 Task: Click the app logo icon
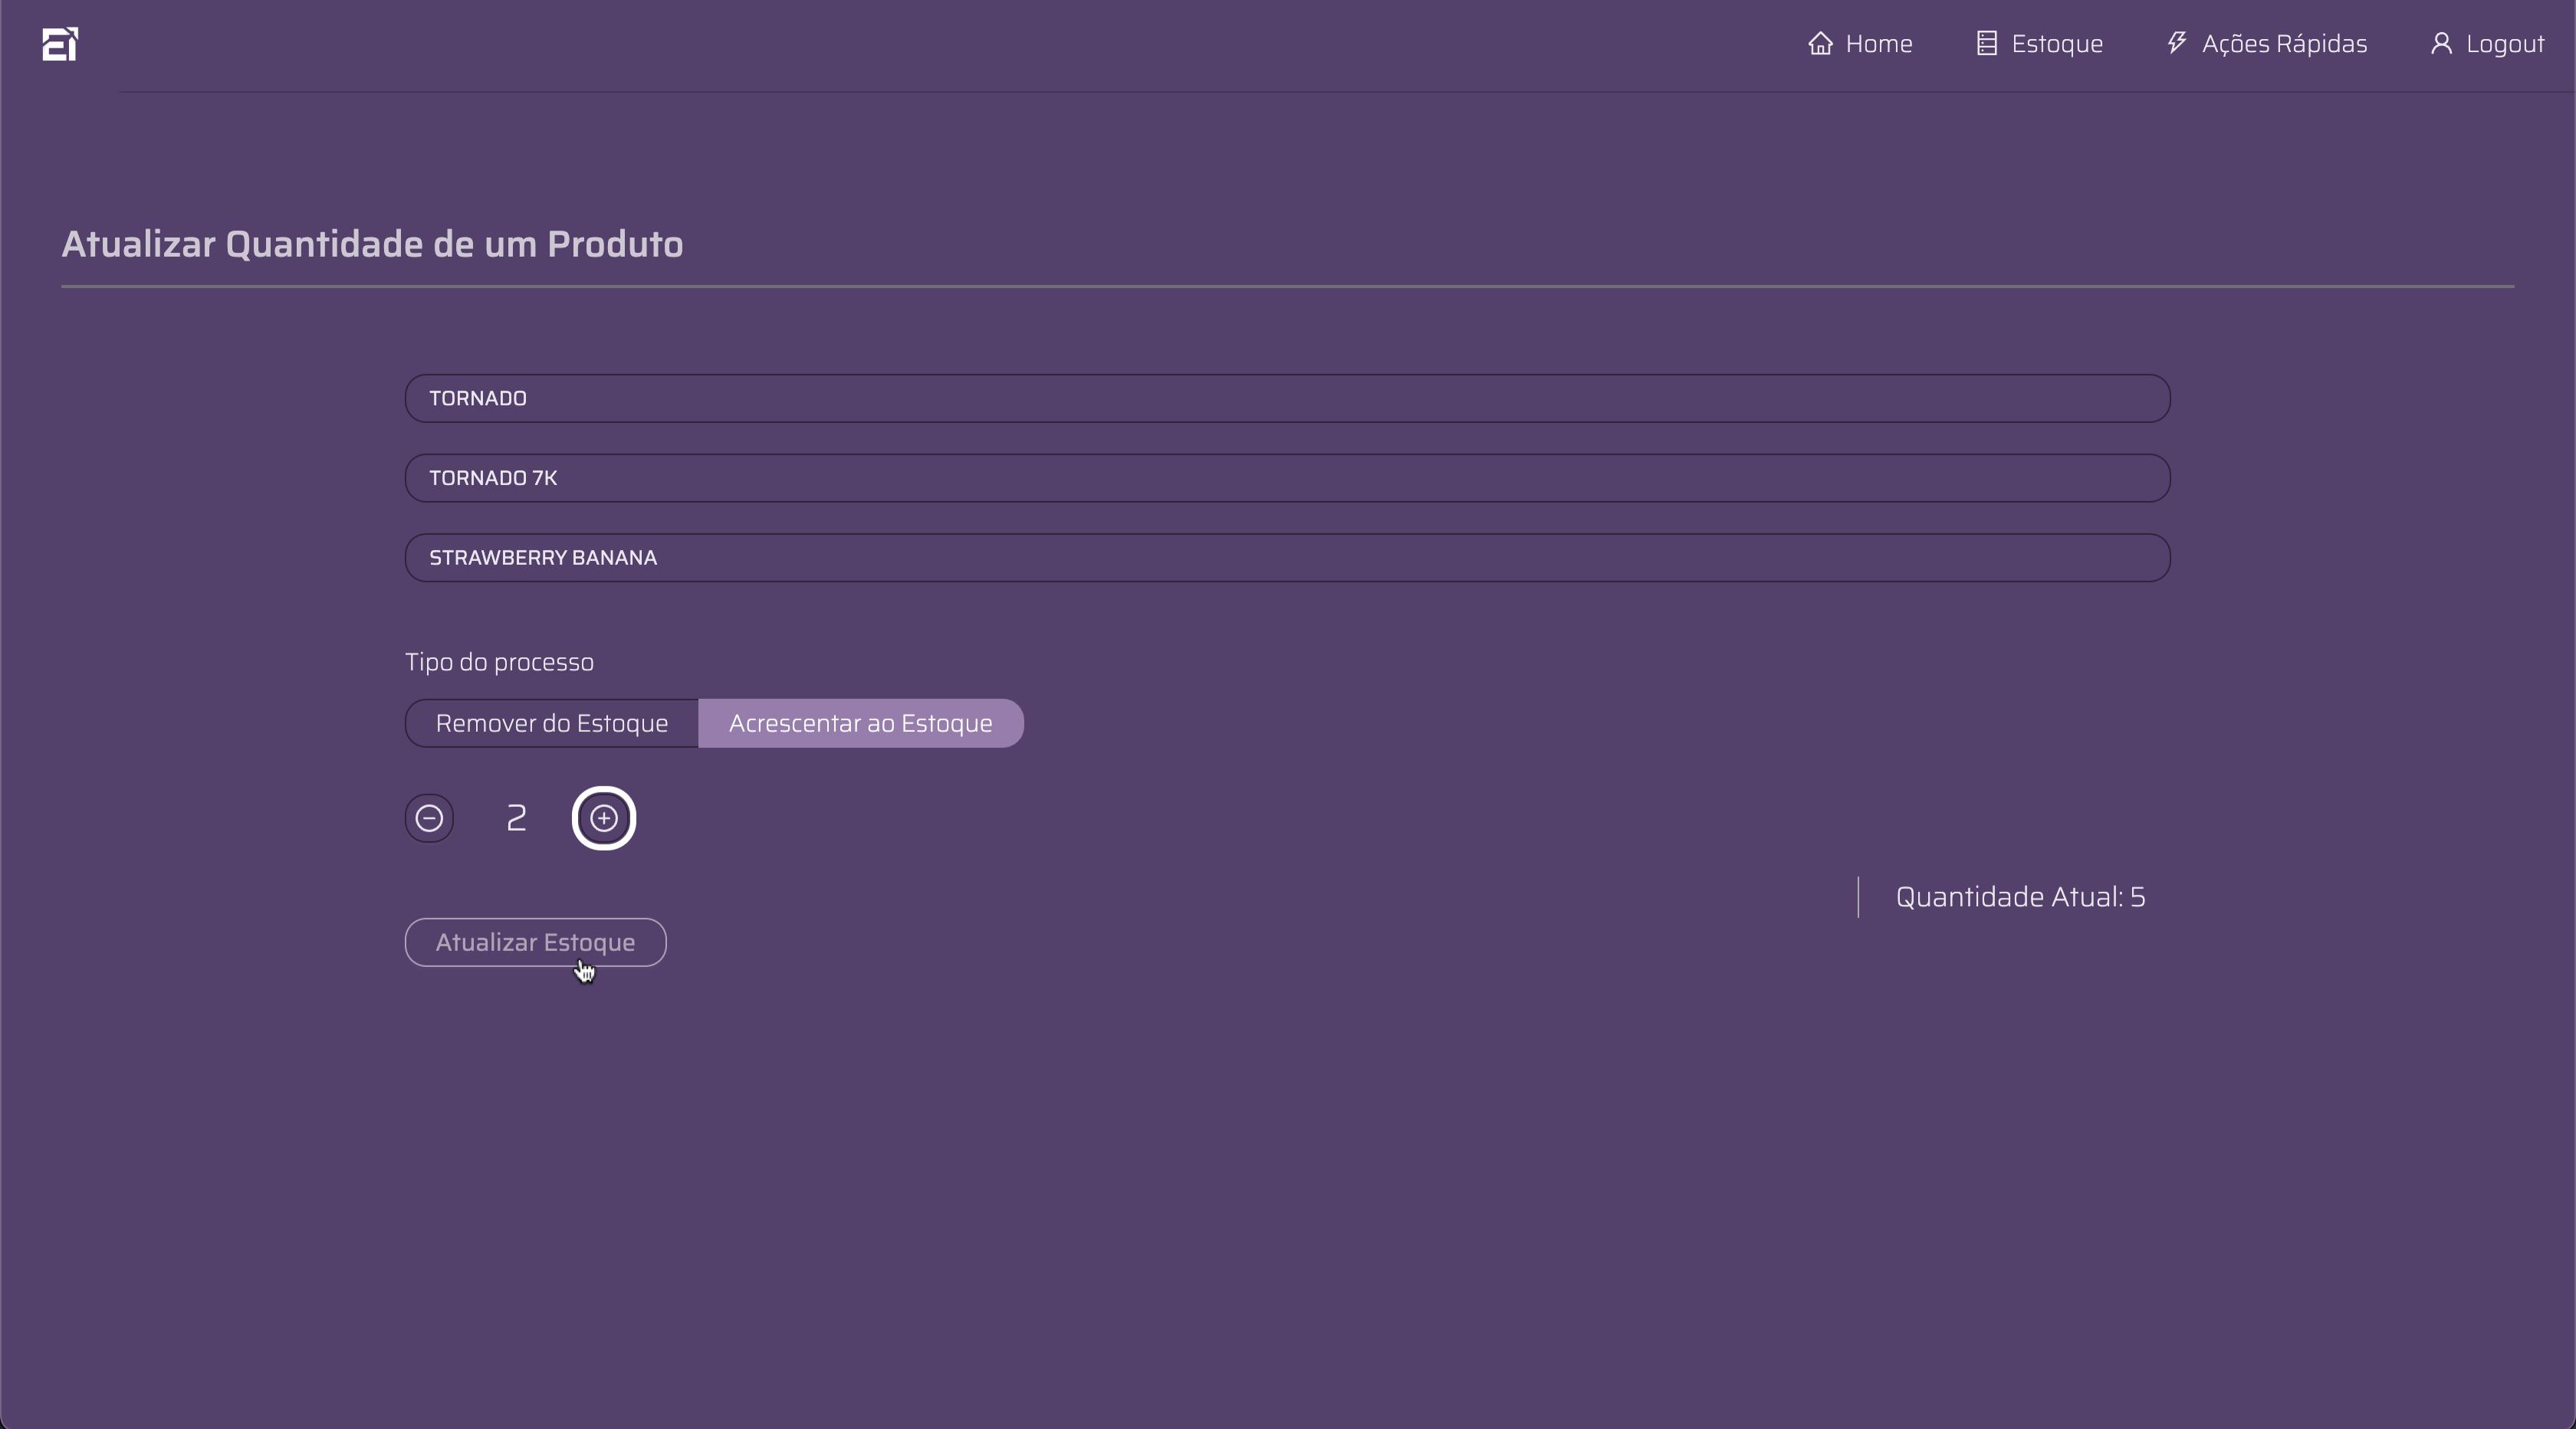pos(60,44)
